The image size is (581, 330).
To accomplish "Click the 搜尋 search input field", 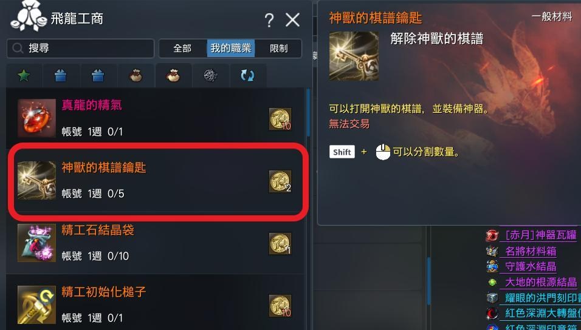I will tap(80, 48).
